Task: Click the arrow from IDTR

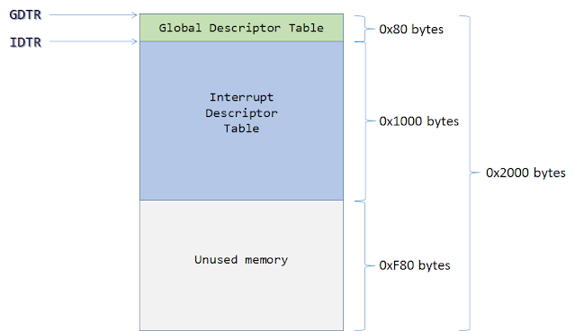Action: click(x=94, y=41)
